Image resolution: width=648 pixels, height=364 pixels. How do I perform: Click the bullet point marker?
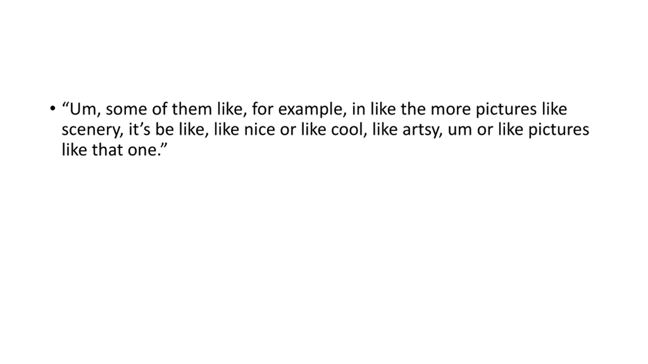point(53,108)
